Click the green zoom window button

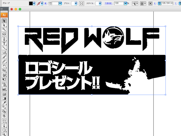click(x=20, y=9)
